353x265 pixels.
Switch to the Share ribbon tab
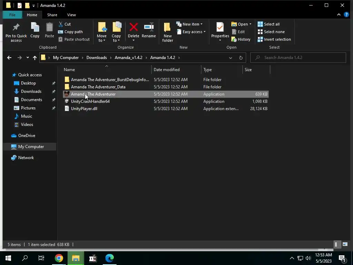pyautogui.click(x=52, y=15)
